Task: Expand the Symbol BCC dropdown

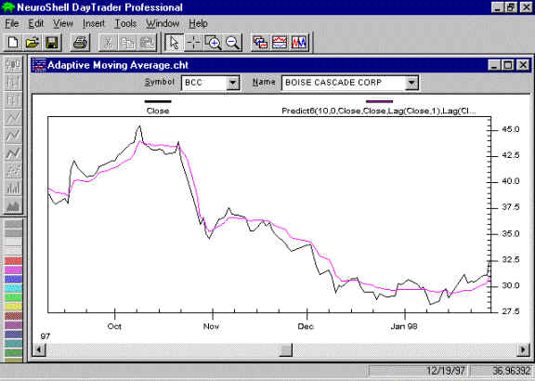Action: click(233, 83)
